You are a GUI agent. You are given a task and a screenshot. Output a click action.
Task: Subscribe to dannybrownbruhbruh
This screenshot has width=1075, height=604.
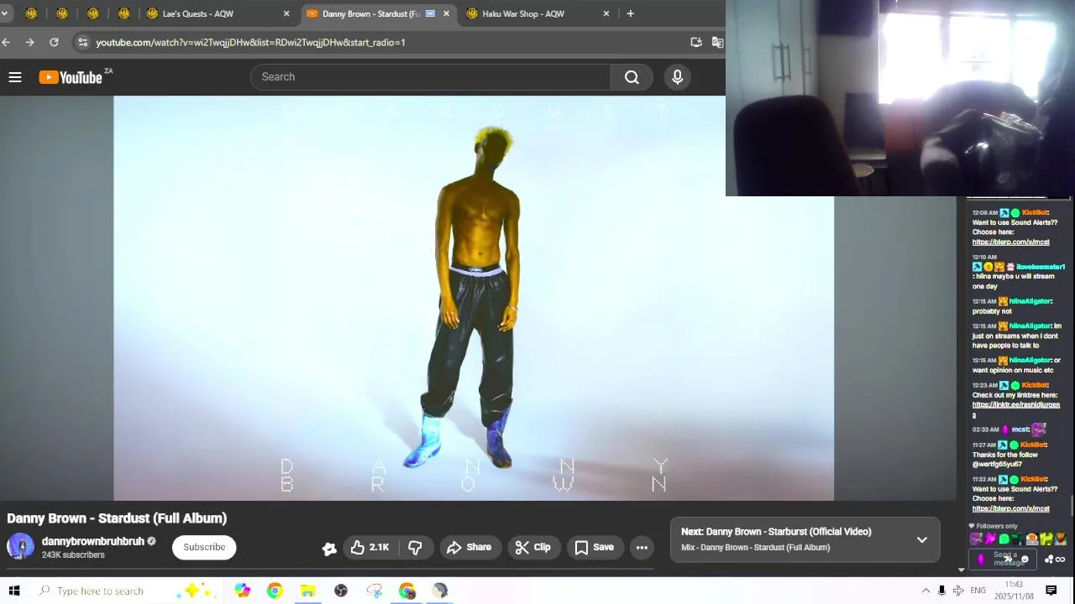pyautogui.click(x=204, y=547)
